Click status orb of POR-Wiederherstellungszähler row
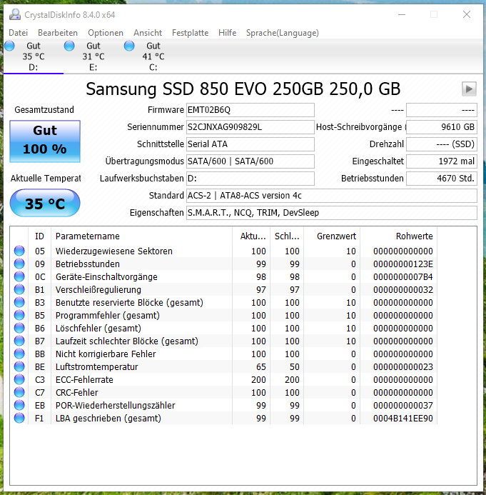 tap(19, 405)
